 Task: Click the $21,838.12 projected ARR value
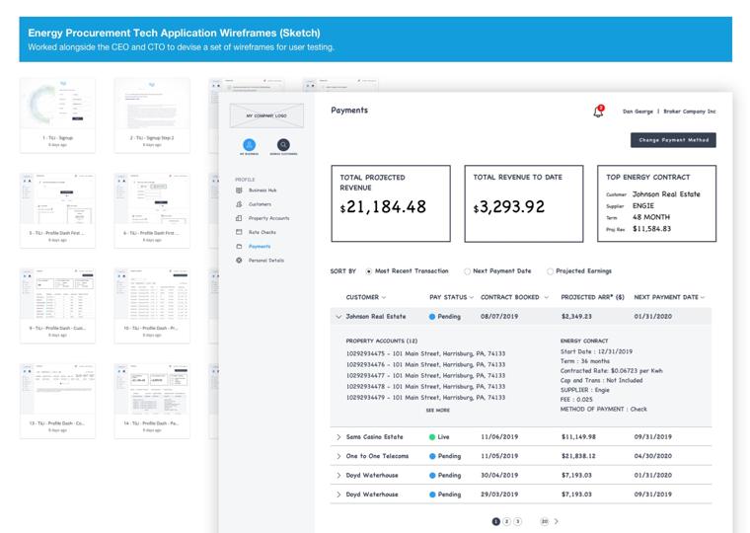578,456
